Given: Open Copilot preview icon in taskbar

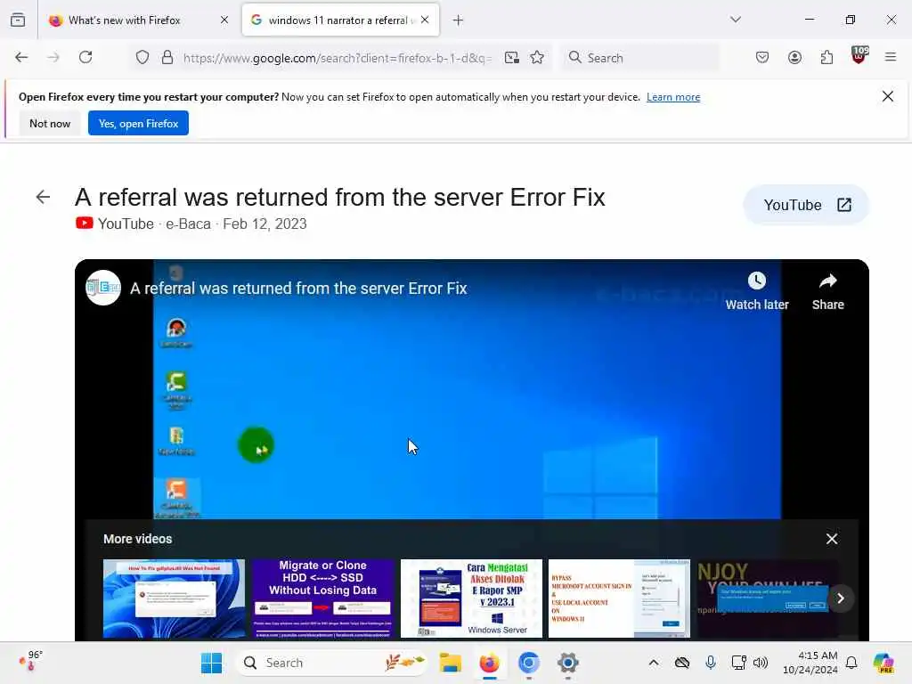Looking at the screenshot, I should pos(883,663).
